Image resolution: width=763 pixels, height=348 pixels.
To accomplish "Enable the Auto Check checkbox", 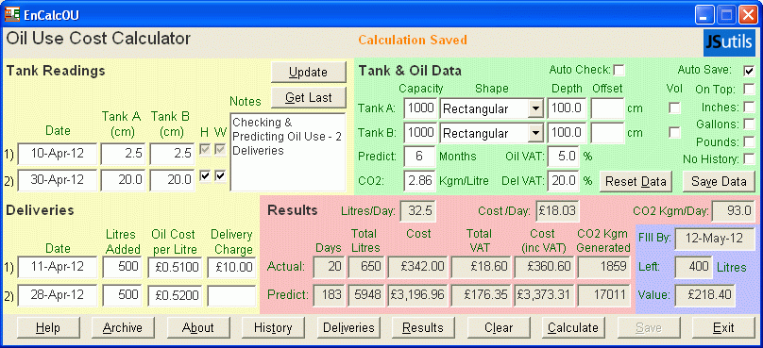I will 619,71.
